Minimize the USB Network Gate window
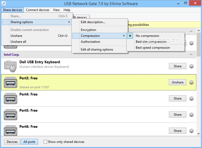The width and height of the screenshot is (202, 148). (x=178, y=3)
